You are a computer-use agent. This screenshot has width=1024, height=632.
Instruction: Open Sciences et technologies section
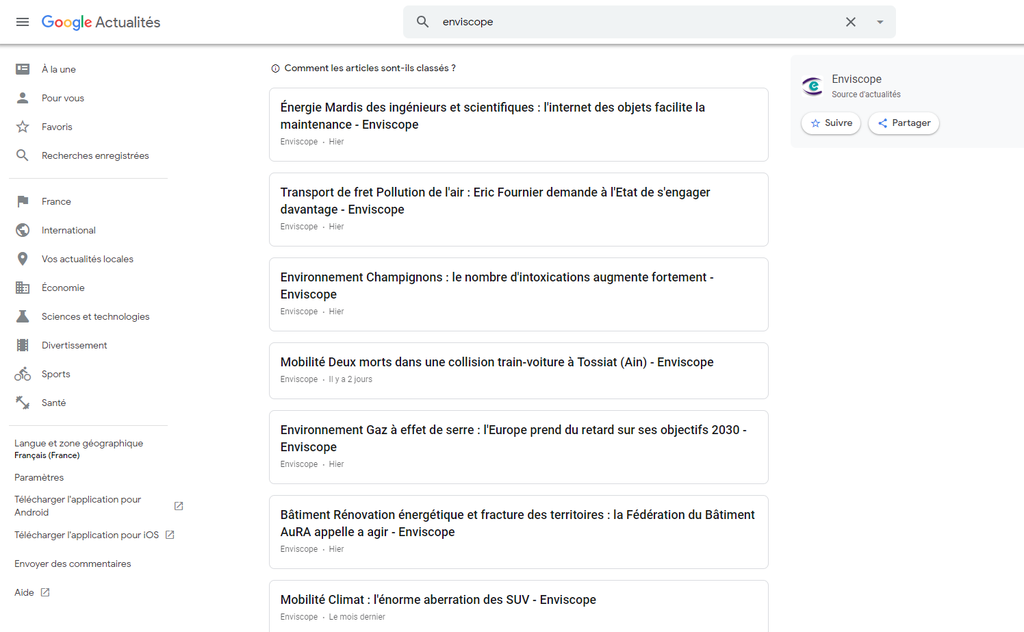tap(95, 316)
